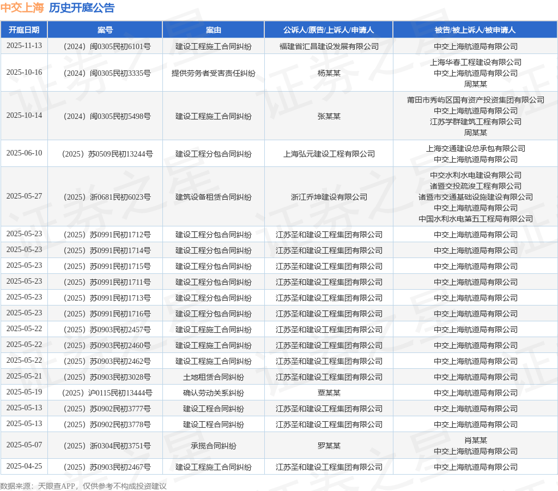Click plaintiff 张某某
The image size is (558, 491).
pyautogui.click(x=329, y=116)
